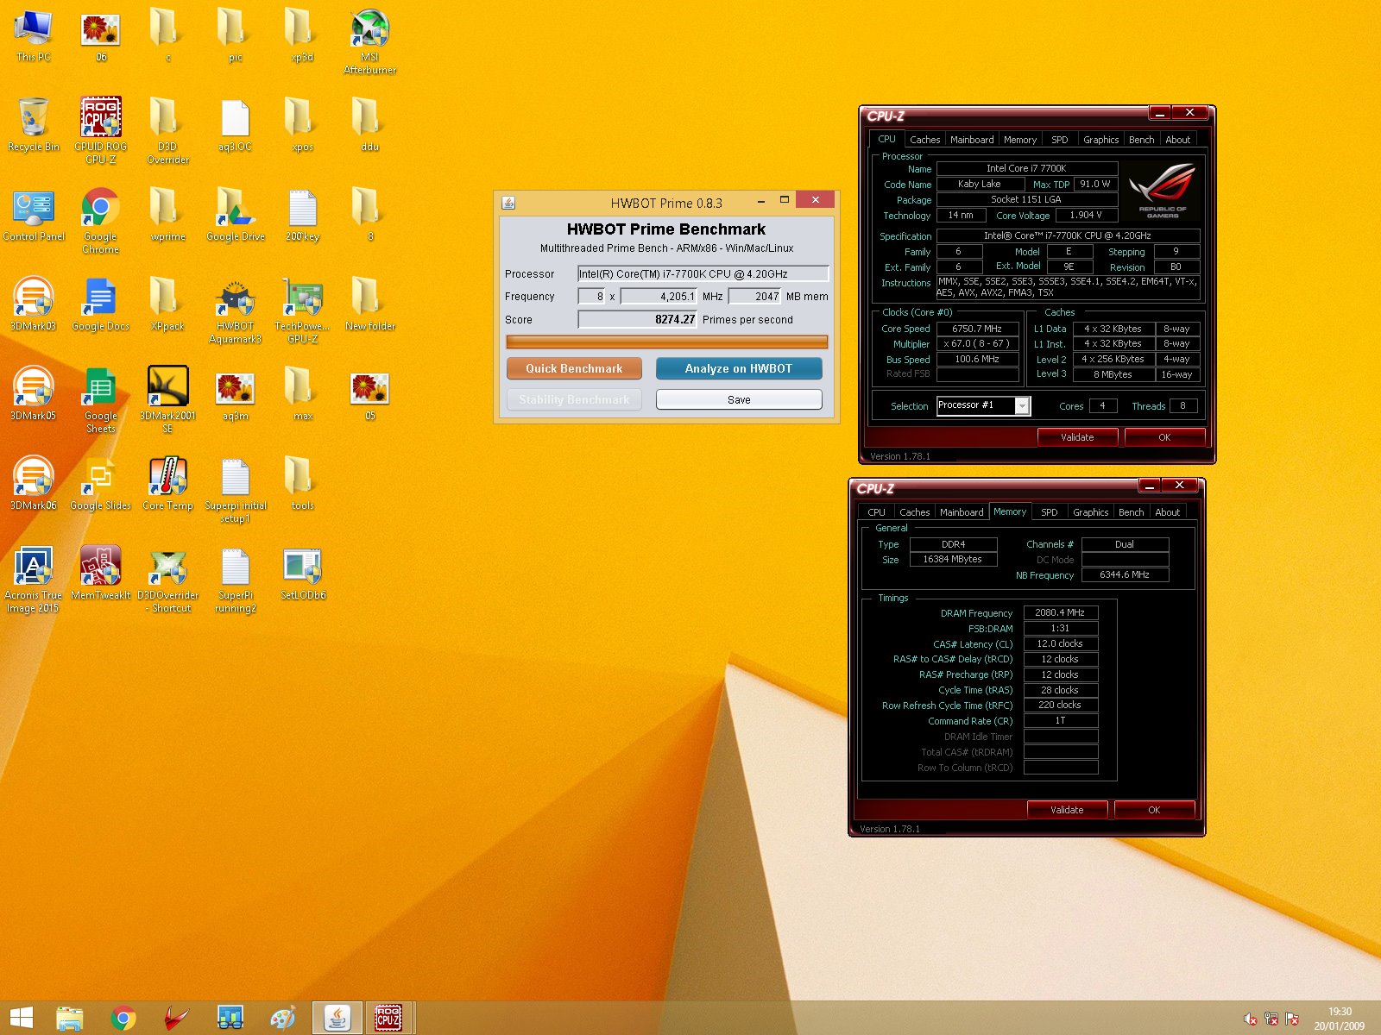Open Acronis True Image 2015 icon
This screenshot has height=1035, width=1381.
point(34,580)
